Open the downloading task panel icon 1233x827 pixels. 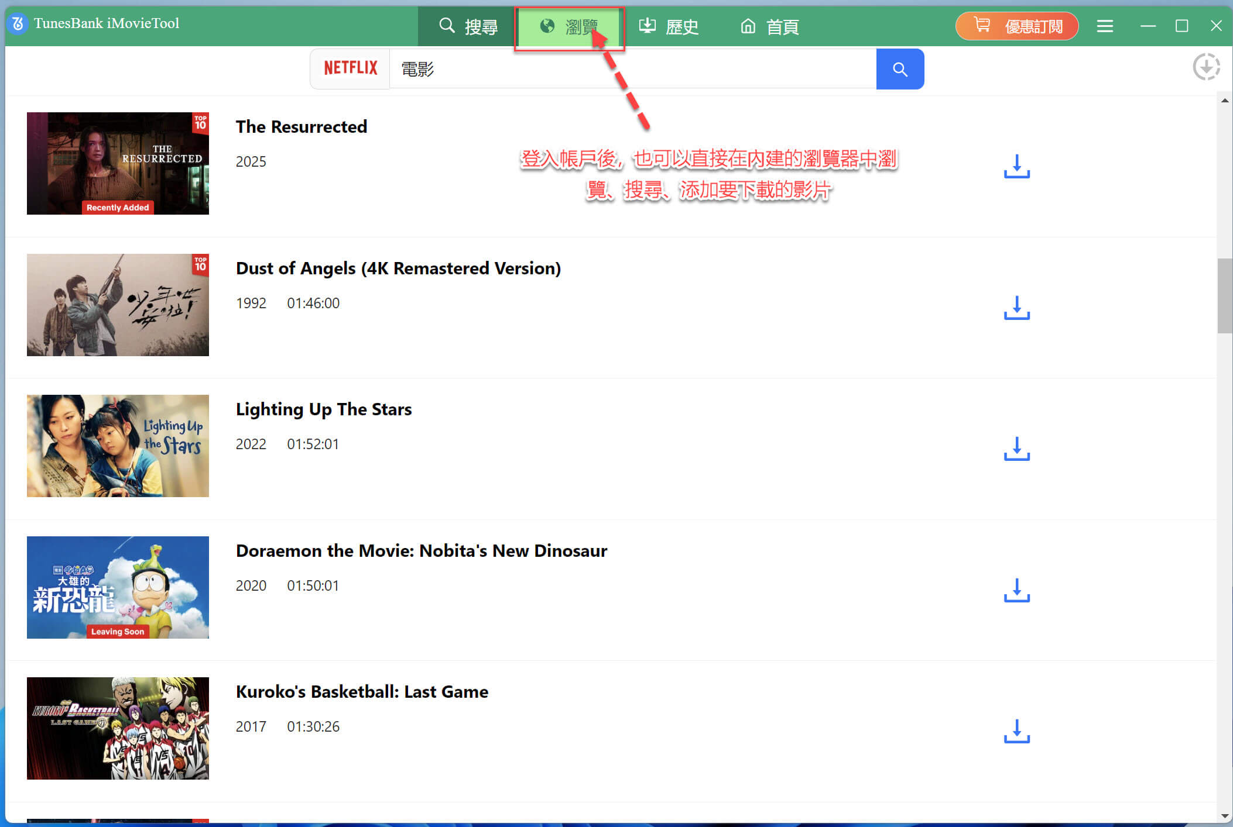tap(1206, 67)
